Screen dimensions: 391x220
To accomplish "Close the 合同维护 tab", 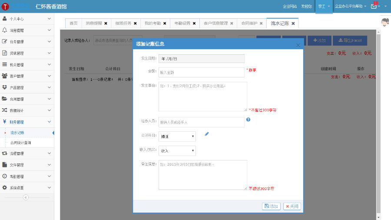I will point(261,23).
